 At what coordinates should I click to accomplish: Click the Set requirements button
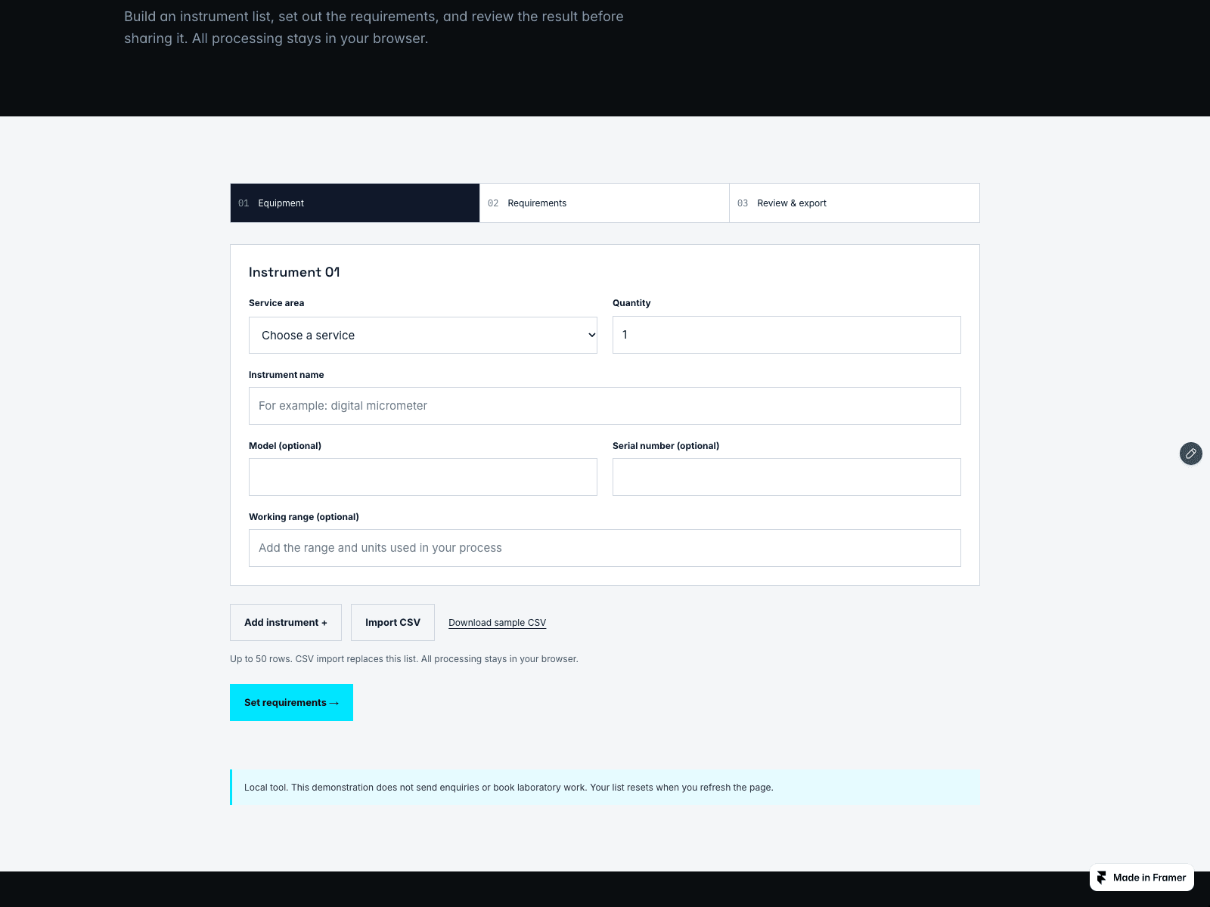click(291, 702)
